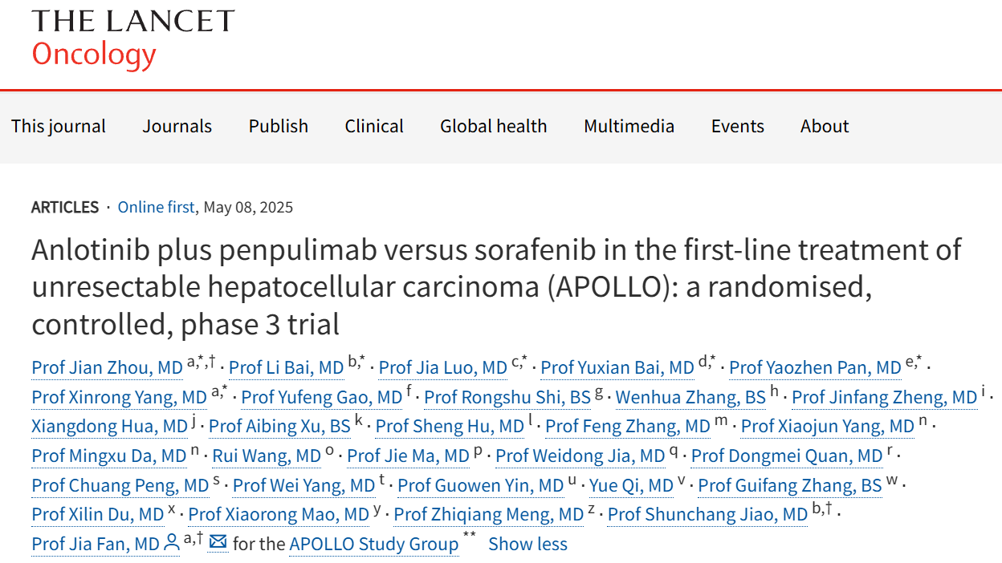Screen dimensions: 1002x563
Task: Click author Prof Jia Fan, MD
Action: (96, 544)
